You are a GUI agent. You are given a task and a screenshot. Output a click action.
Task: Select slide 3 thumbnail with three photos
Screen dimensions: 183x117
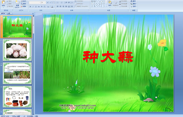point(17,73)
